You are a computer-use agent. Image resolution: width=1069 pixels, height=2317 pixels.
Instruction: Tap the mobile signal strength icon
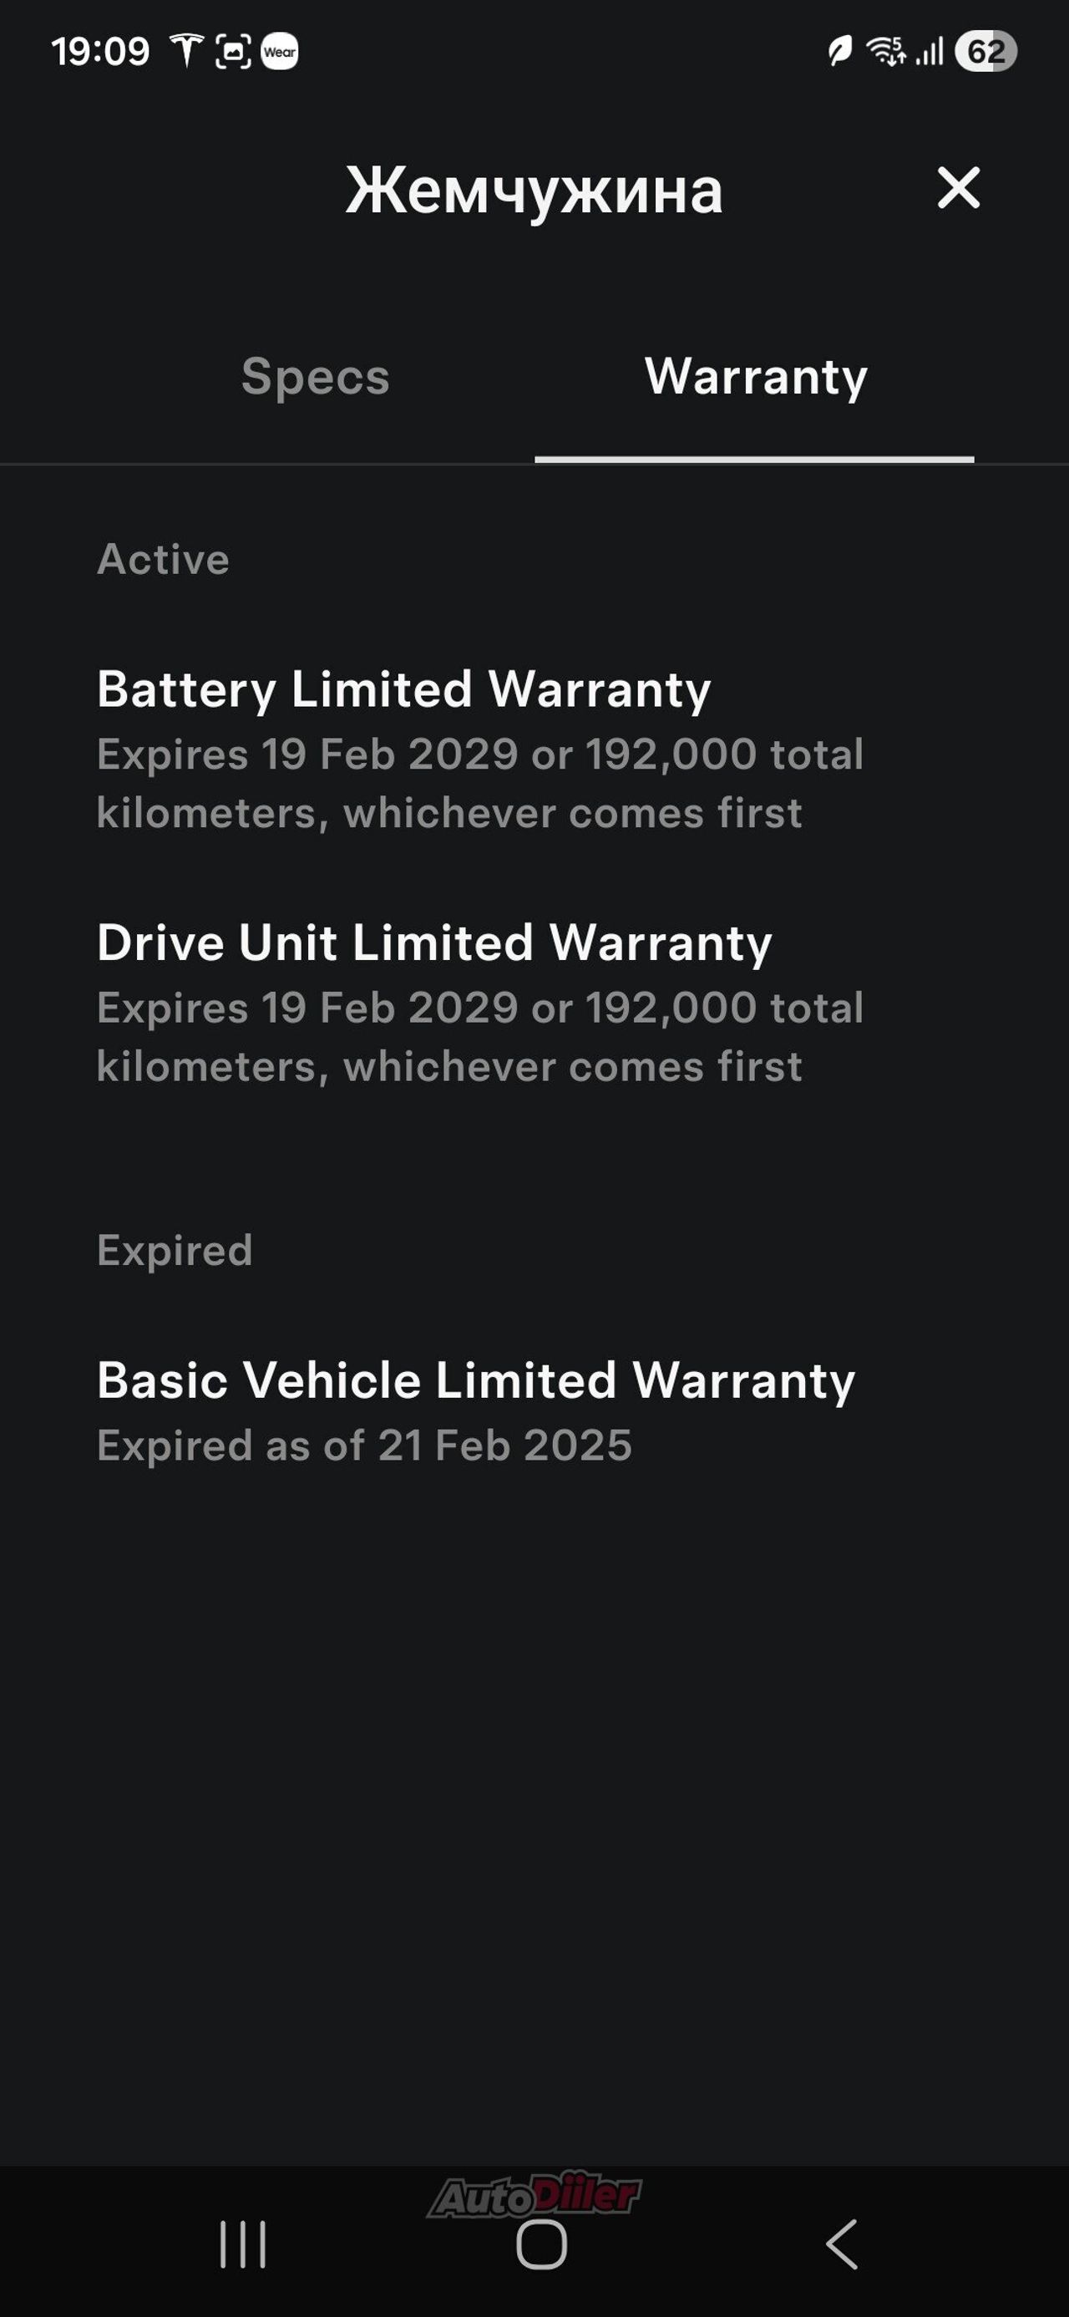tap(930, 51)
